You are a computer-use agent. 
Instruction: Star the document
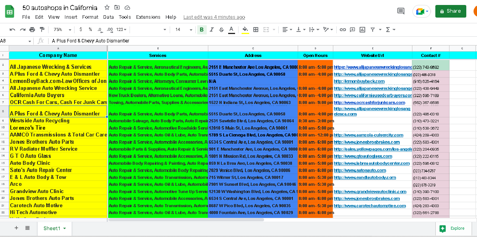click(x=107, y=8)
